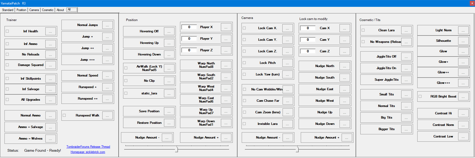Click the Position nudge amount slider handle
Image resolution: width=475 pixels, height=158 pixels.
click(177, 149)
